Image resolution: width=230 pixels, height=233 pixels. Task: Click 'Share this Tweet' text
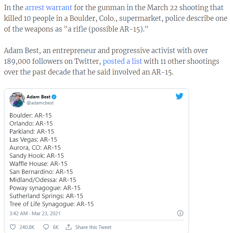tap(93, 227)
